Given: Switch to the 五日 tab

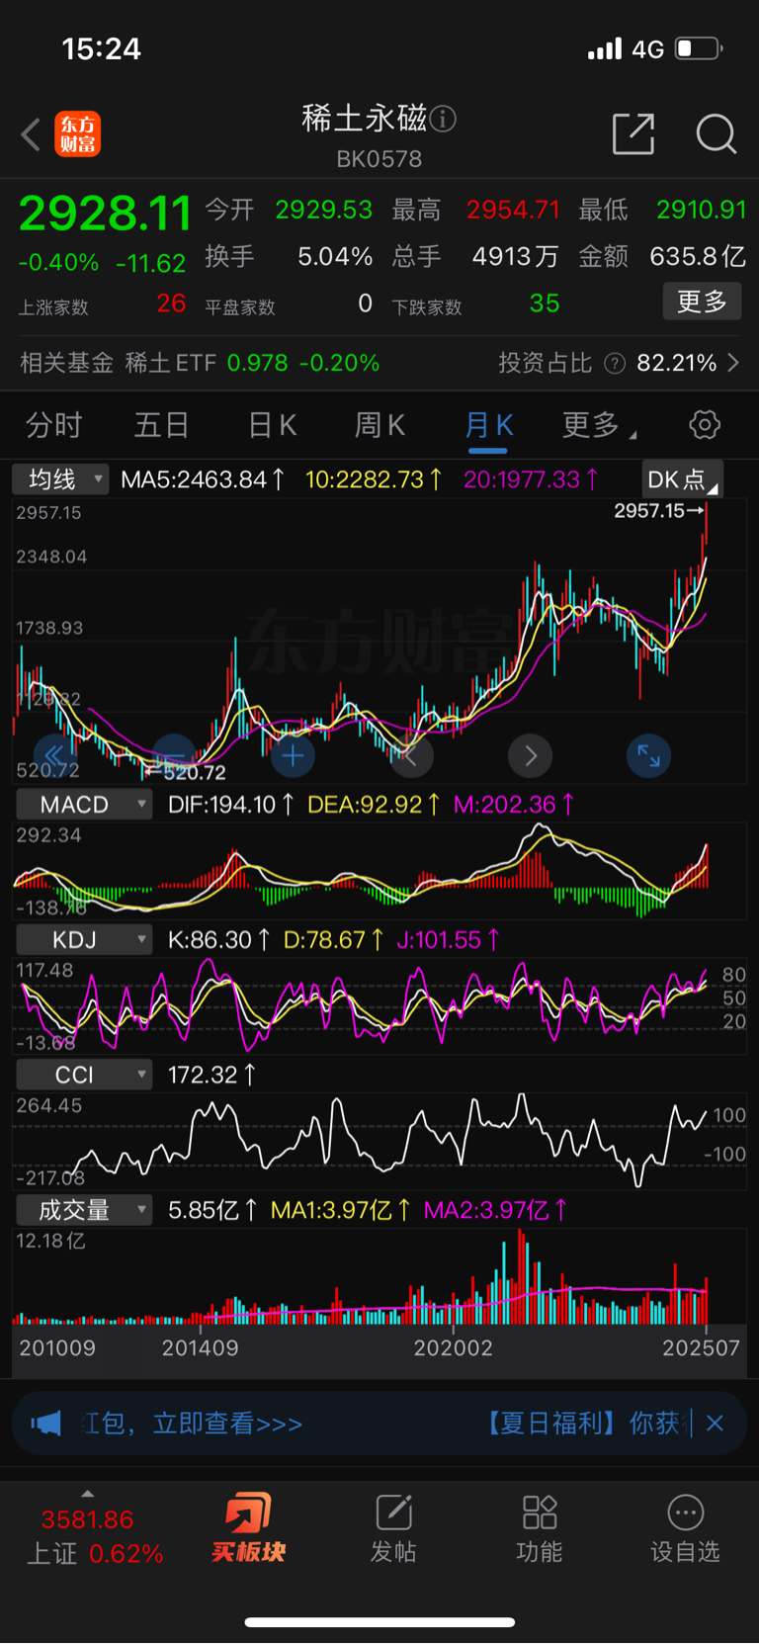Looking at the screenshot, I should click(x=162, y=425).
